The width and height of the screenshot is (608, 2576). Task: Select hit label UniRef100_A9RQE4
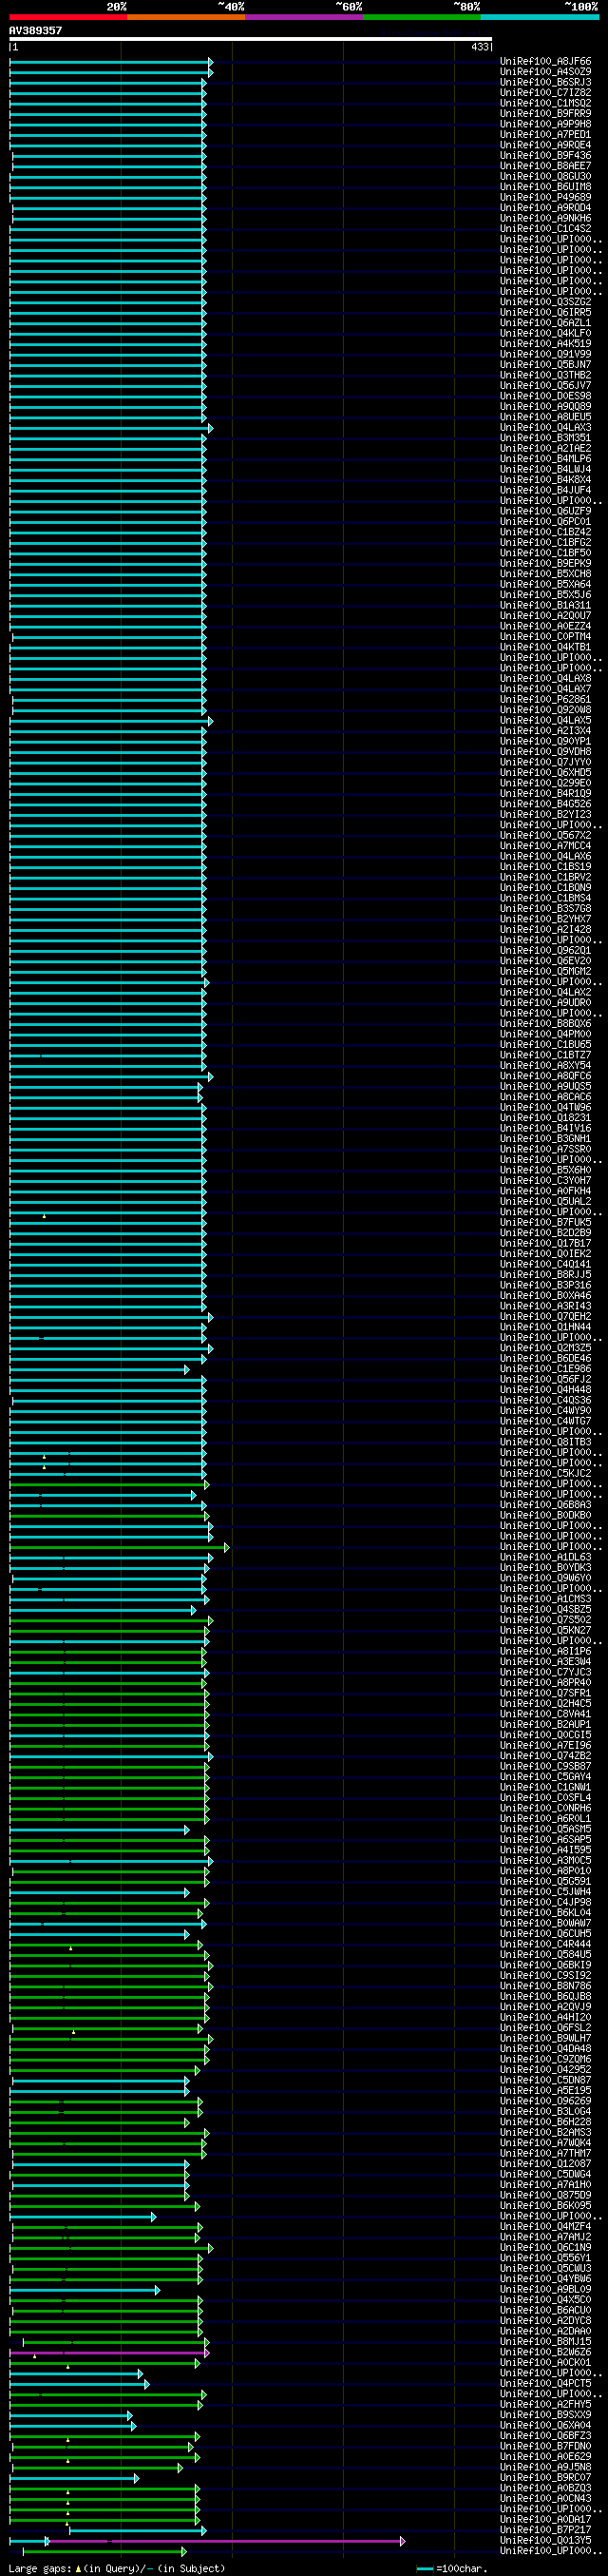click(x=545, y=145)
